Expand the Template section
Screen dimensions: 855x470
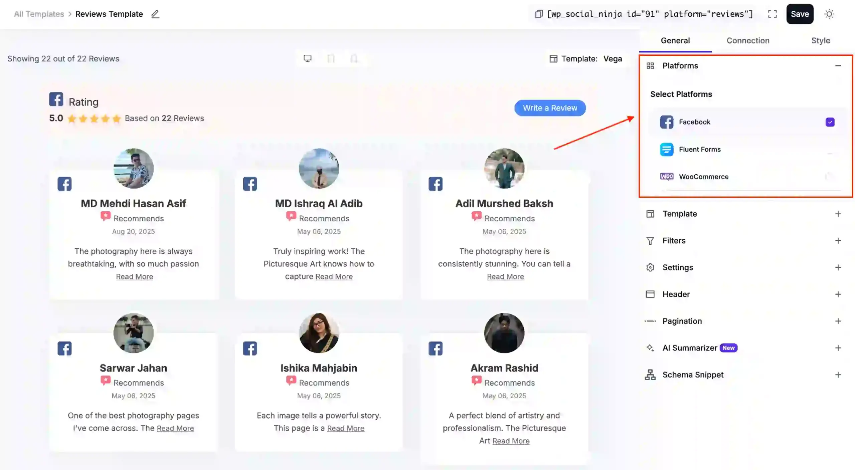point(838,214)
